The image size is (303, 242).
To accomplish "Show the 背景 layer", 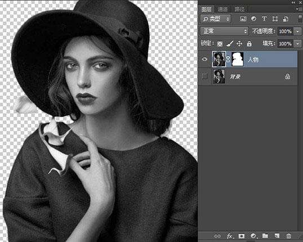I will [x=204, y=77].
